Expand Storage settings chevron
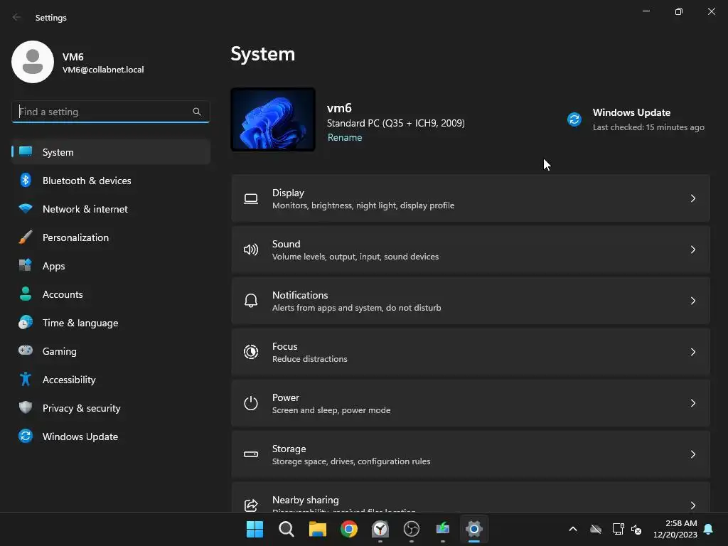728x546 pixels. (x=692, y=454)
